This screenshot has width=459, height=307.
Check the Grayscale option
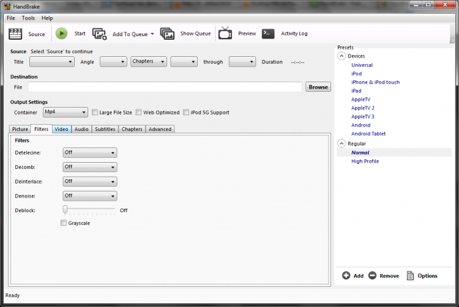coord(64,223)
